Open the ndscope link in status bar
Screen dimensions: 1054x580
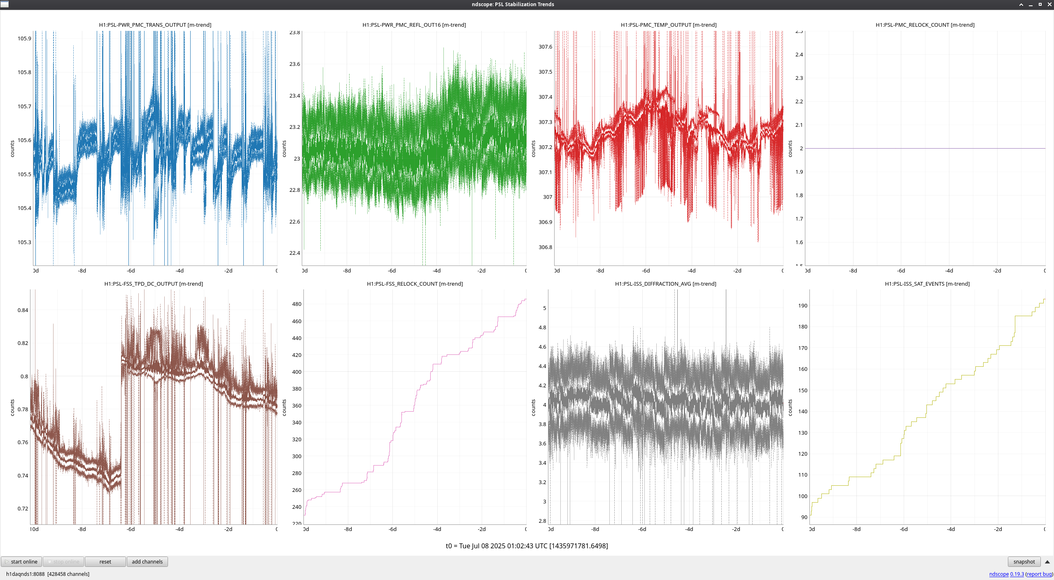(999, 574)
